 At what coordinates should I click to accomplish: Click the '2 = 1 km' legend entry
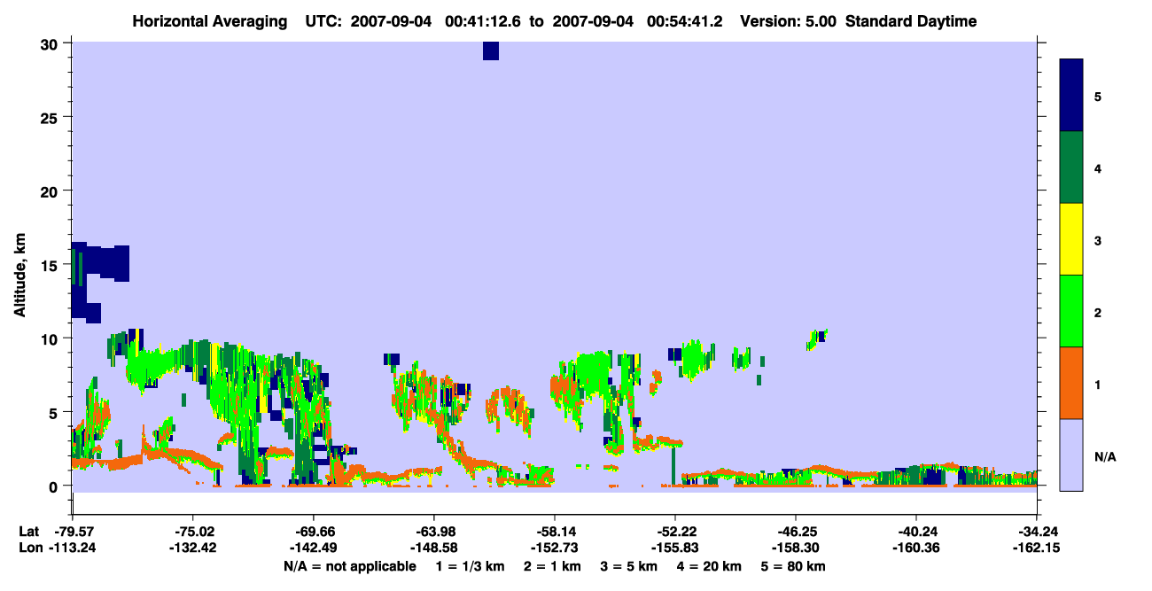tap(552, 566)
